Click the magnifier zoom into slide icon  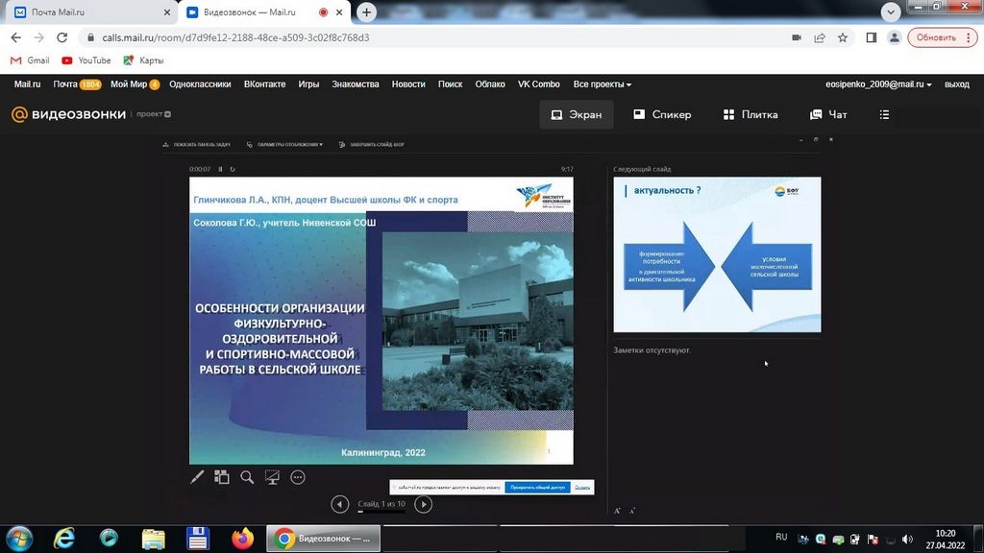(x=247, y=477)
